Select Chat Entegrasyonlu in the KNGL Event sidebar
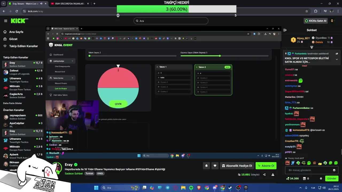This screenshot has width=342, height=192. pyautogui.click(x=62, y=66)
